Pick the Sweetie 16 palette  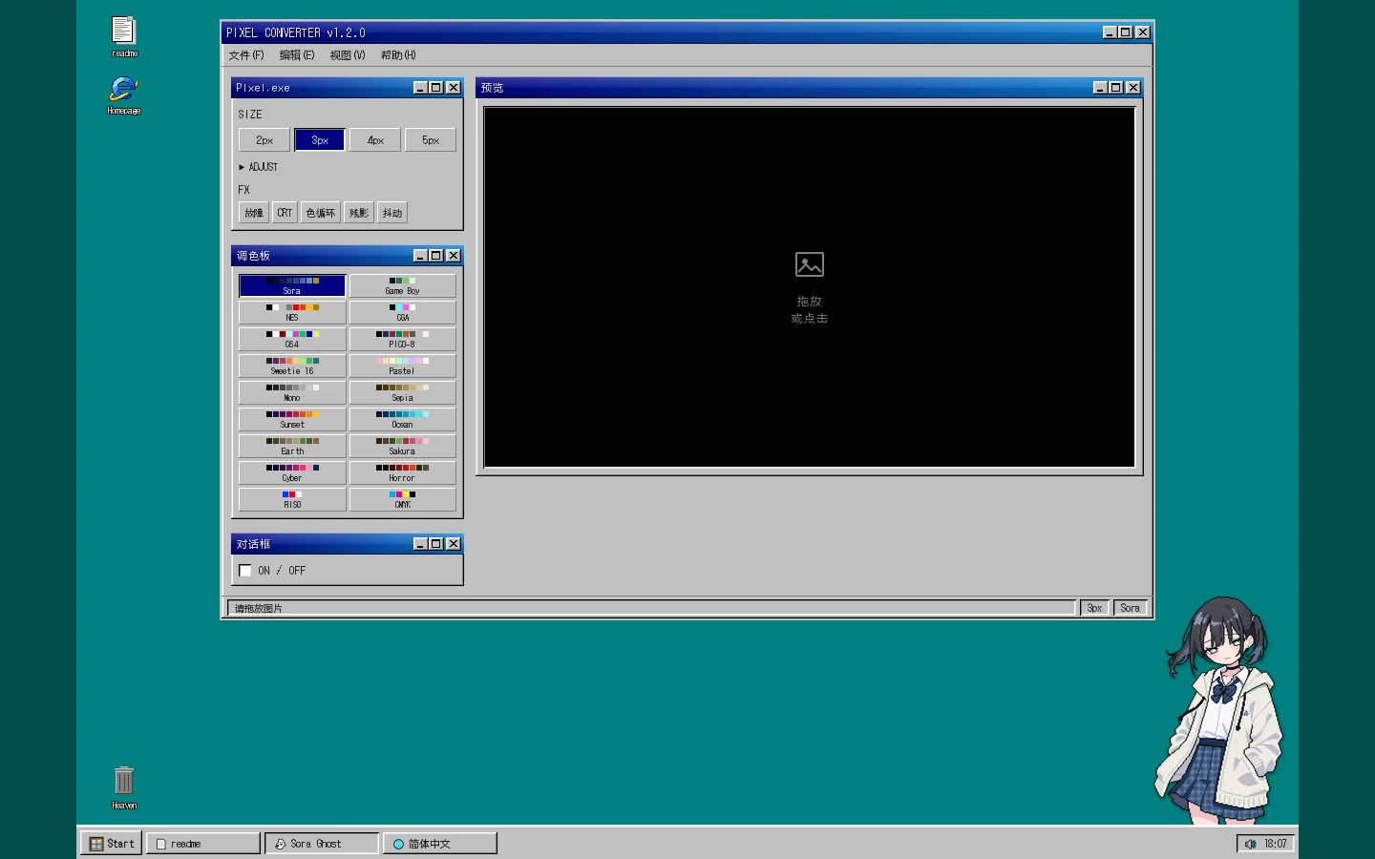pyautogui.click(x=292, y=366)
